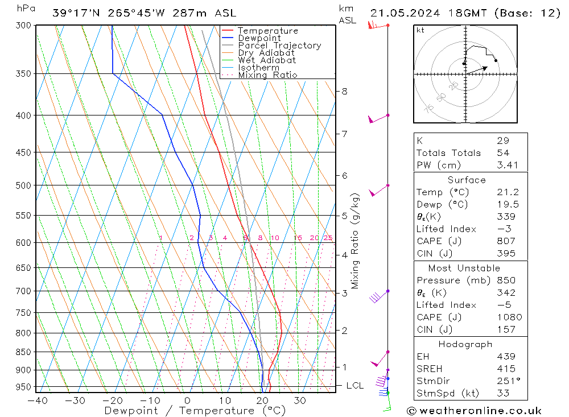Click the km ASL axis header
The height and width of the screenshot is (417, 569).
pos(347,15)
